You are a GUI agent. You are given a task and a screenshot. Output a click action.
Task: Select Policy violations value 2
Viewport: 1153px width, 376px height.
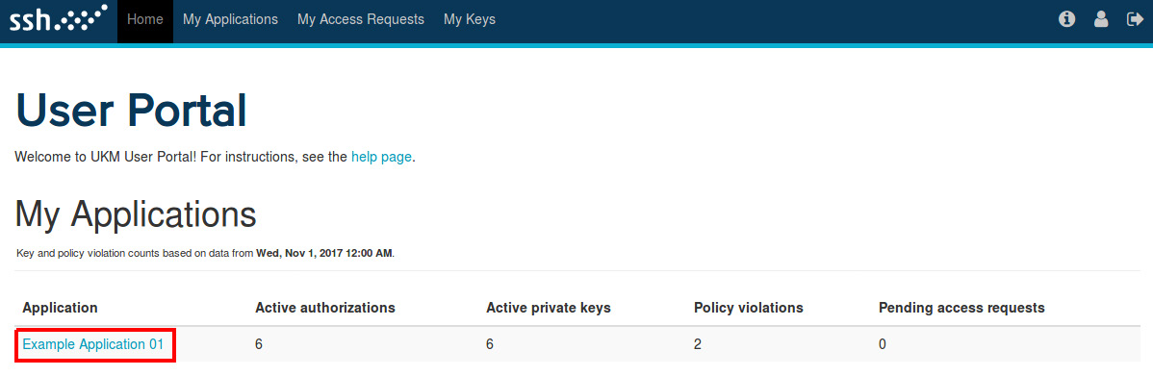(x=698, y=344)
